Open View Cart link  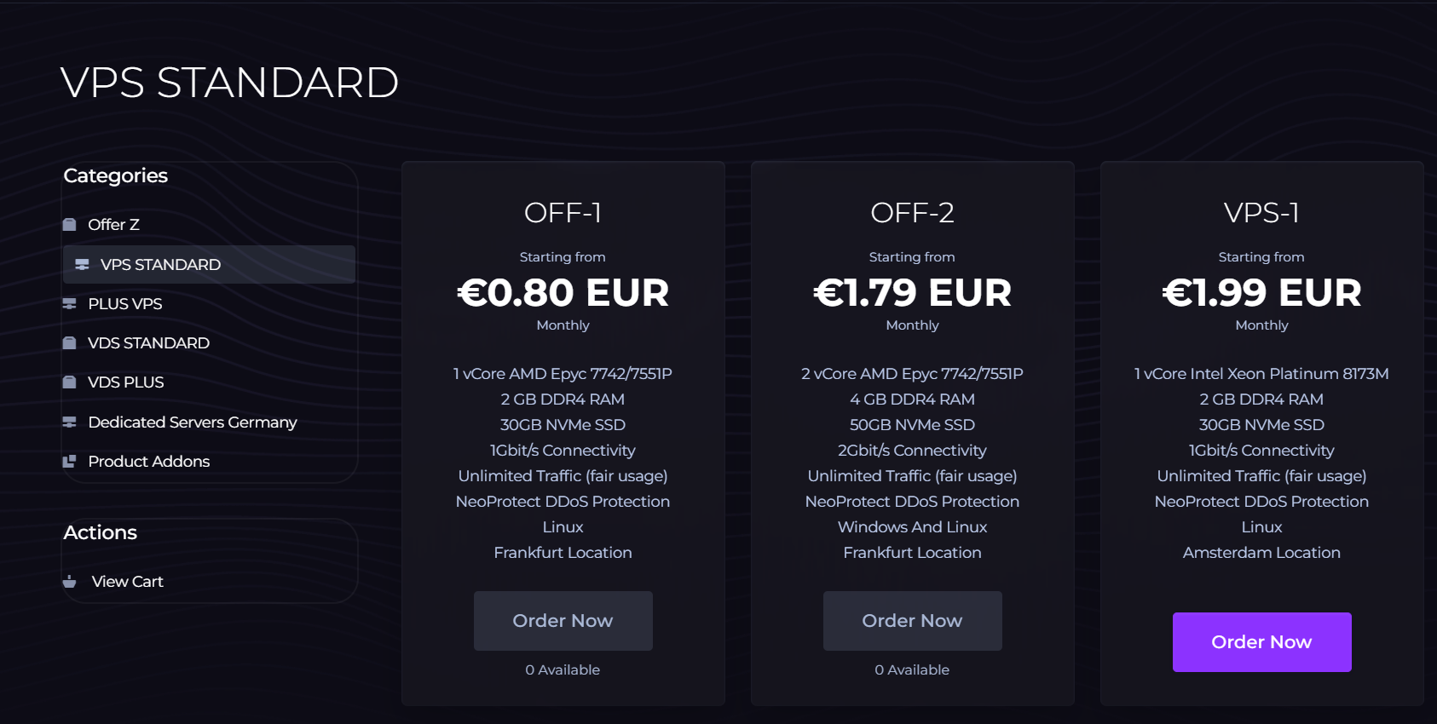(x=128, y=582)
